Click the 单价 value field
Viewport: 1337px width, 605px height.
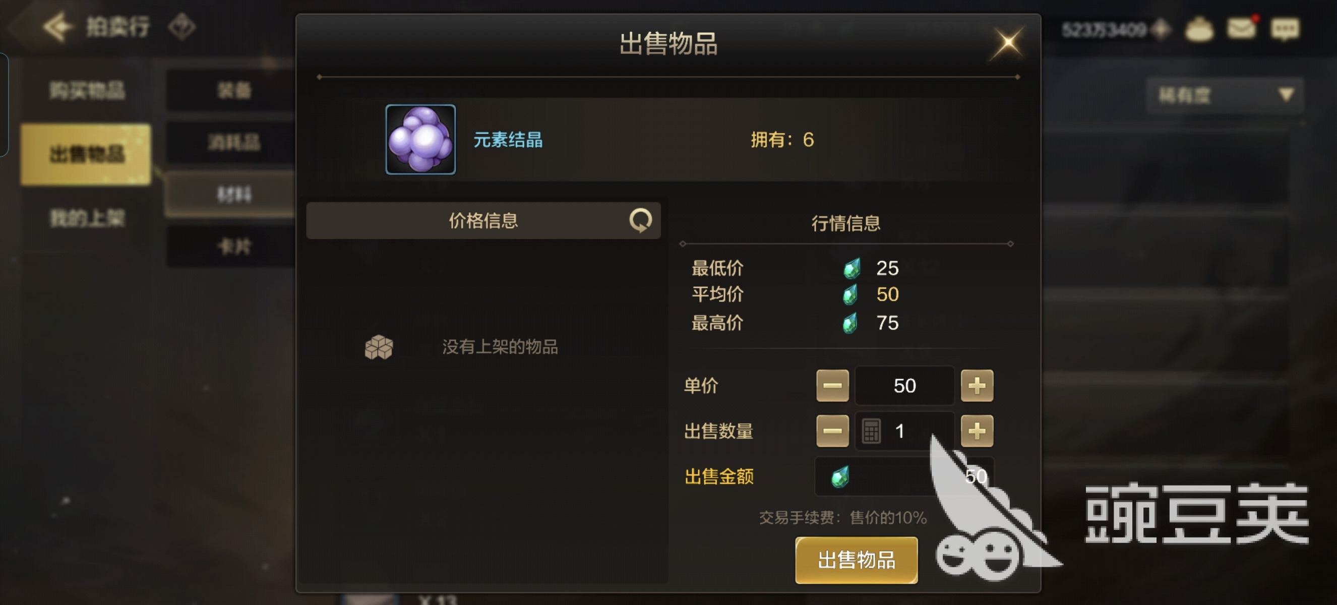coord(904,386)
